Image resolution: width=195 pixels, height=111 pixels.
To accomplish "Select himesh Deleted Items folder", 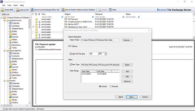I will click(x=18, y=89).
